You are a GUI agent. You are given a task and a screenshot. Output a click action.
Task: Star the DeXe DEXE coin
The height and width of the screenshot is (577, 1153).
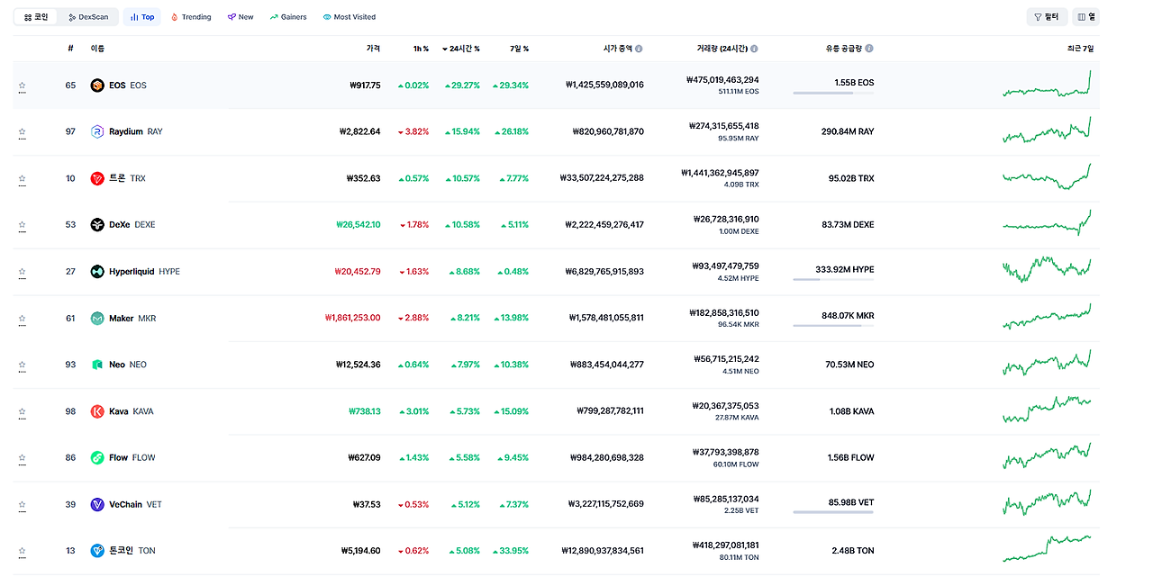coord(23,226)
